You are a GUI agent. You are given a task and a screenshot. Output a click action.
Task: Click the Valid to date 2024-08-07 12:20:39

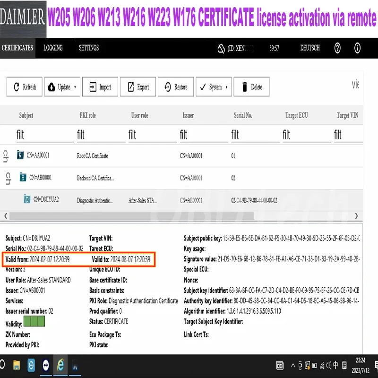tap(130, 259)
